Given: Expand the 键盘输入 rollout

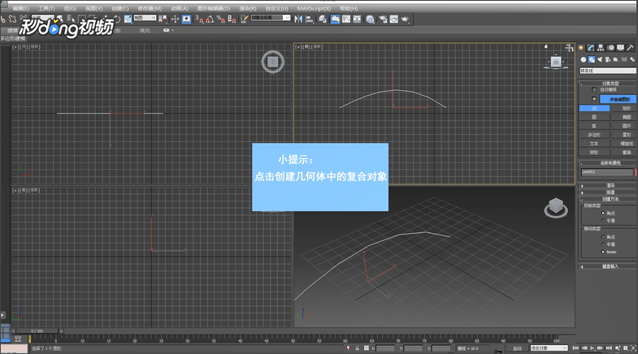Looking at the screenshot, I should 608,266.
